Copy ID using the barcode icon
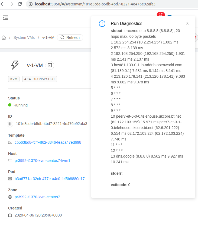The height and width of the screenshot is (232, 198). [x=10, y=124]
